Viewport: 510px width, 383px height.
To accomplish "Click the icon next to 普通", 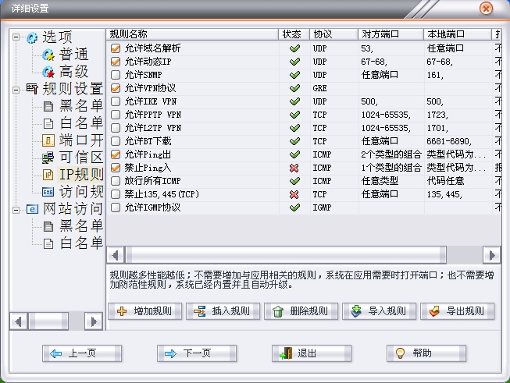I will pyautogui.click(x=48, y=55).
